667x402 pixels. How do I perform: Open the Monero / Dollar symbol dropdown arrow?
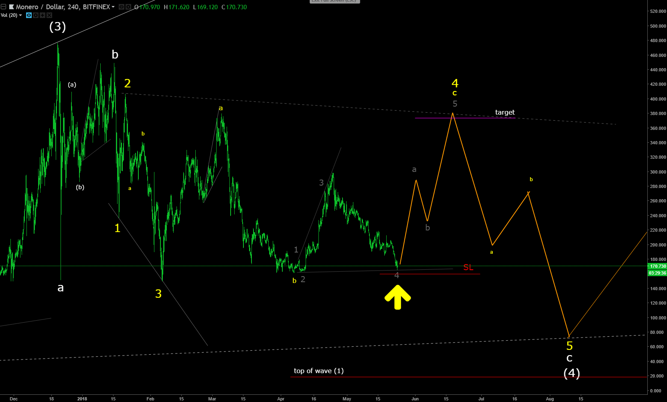[x=113, y=7]
